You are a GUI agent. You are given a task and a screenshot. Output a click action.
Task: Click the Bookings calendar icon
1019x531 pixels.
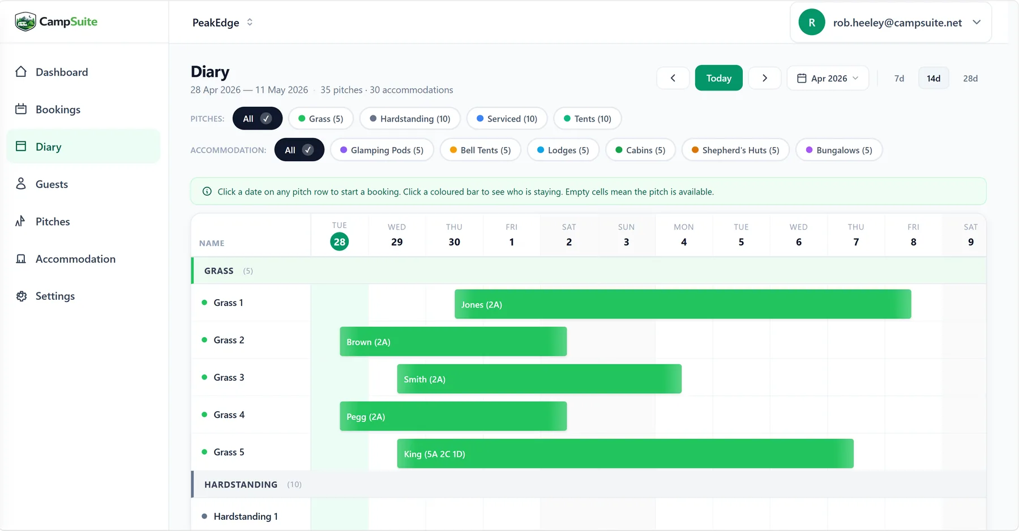click(21, 109)
